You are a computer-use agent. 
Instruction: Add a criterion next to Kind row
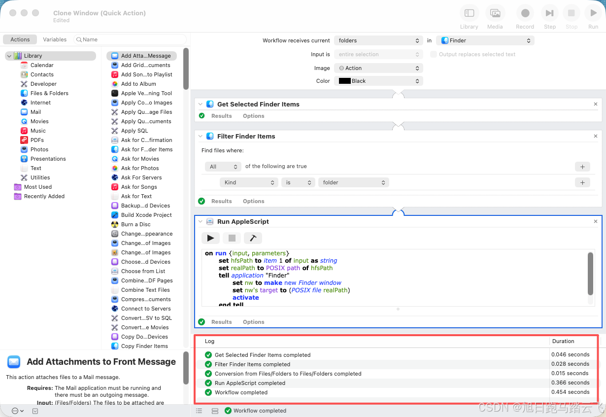click(x=582, y=182)
